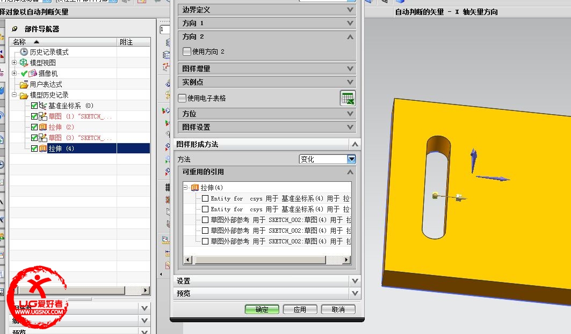Uncheck the 基准坐标系 (0) checkbox
The image size is (571, 334).
coord(34,106)
